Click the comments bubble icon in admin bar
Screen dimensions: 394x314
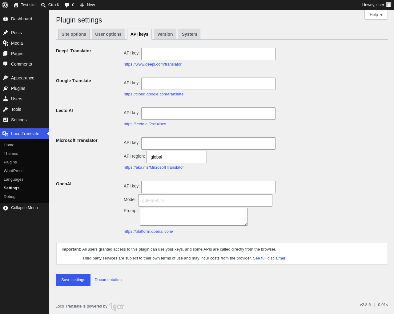pos(67,5)
